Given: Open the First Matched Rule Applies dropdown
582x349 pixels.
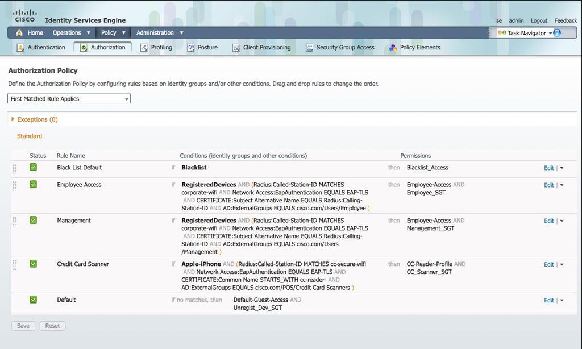Looking at the screenshot, I should click(69, 99).
